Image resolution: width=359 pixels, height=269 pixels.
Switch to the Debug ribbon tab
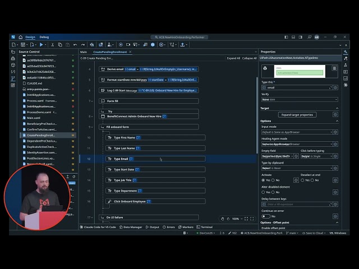[44, 37]
